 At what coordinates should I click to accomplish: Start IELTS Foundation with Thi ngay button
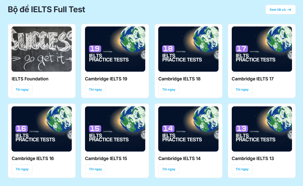[22, 89]
